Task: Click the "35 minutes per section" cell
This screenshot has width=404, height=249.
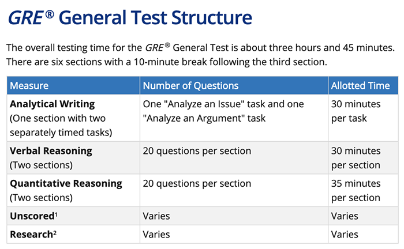Action: click(356, 190)
